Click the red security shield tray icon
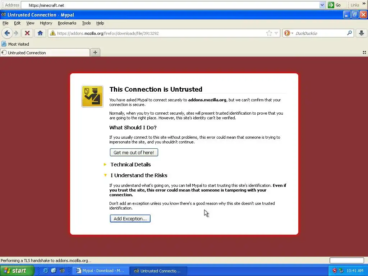 click(x=335, y=271)
